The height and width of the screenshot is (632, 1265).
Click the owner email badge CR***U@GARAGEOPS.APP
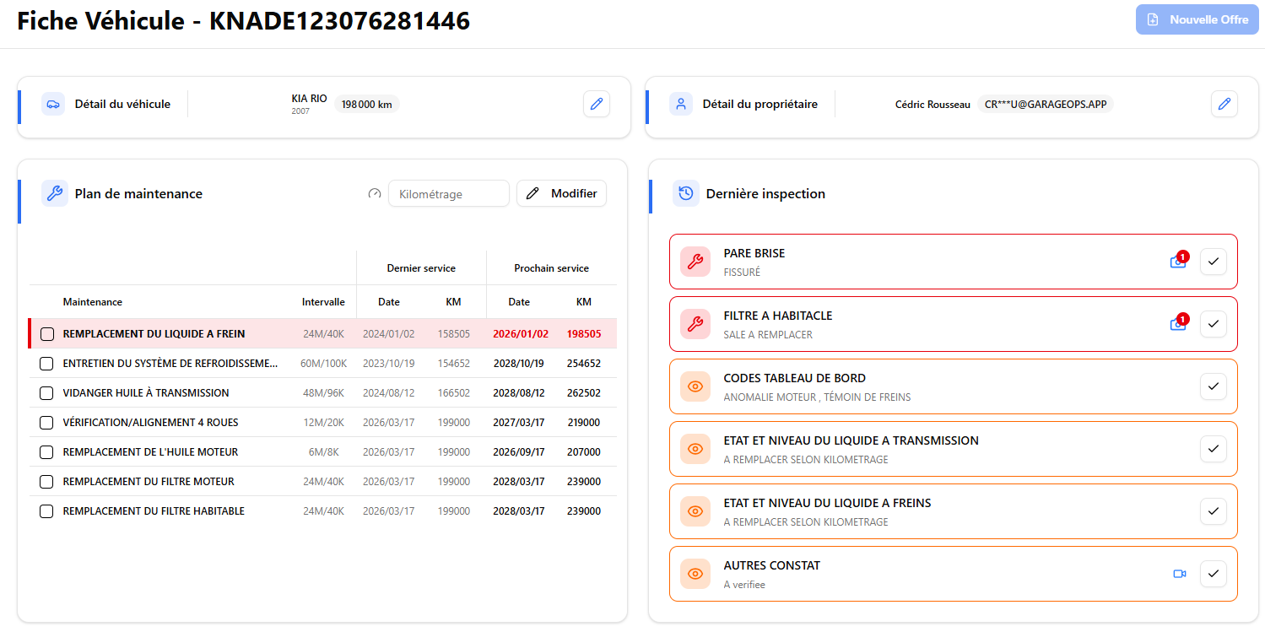pos(1045,105)
